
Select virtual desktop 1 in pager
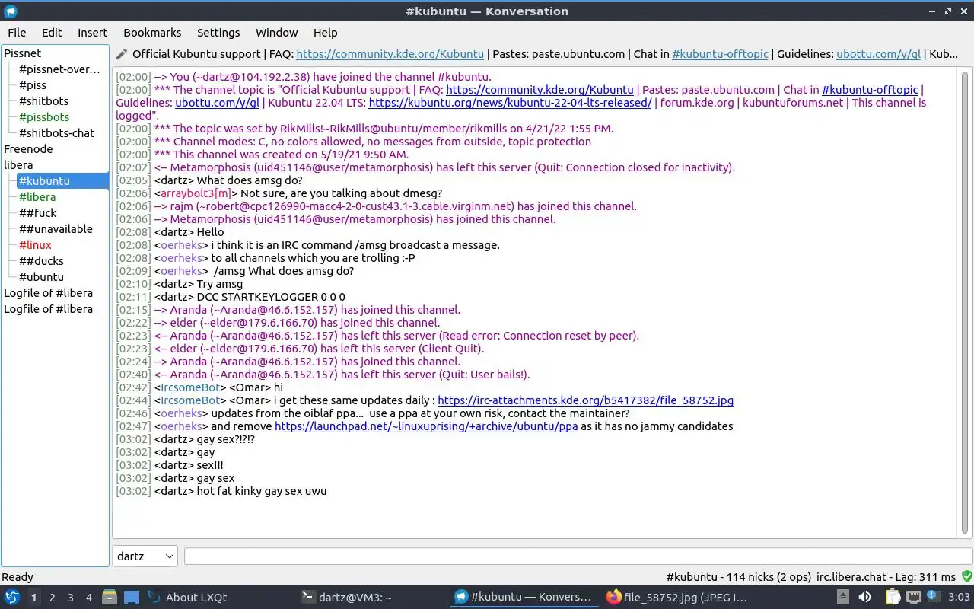tap(33, 598)
